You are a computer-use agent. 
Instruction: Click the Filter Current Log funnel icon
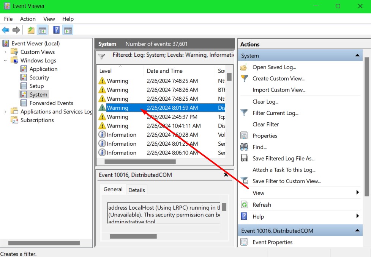pyautogui.click(x=244, y=113)
